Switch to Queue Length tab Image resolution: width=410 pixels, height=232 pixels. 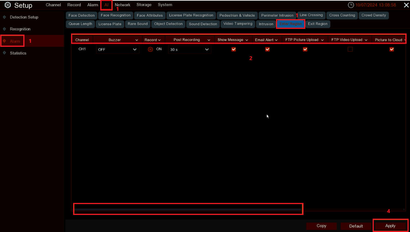[x=80, y=24]
